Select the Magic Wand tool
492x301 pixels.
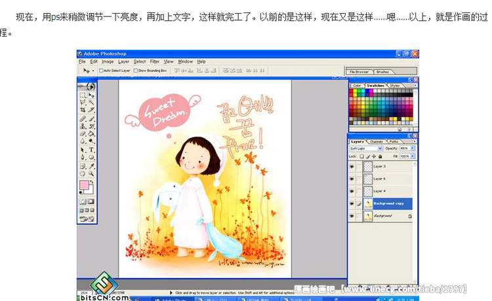click(x=91, y=102)
